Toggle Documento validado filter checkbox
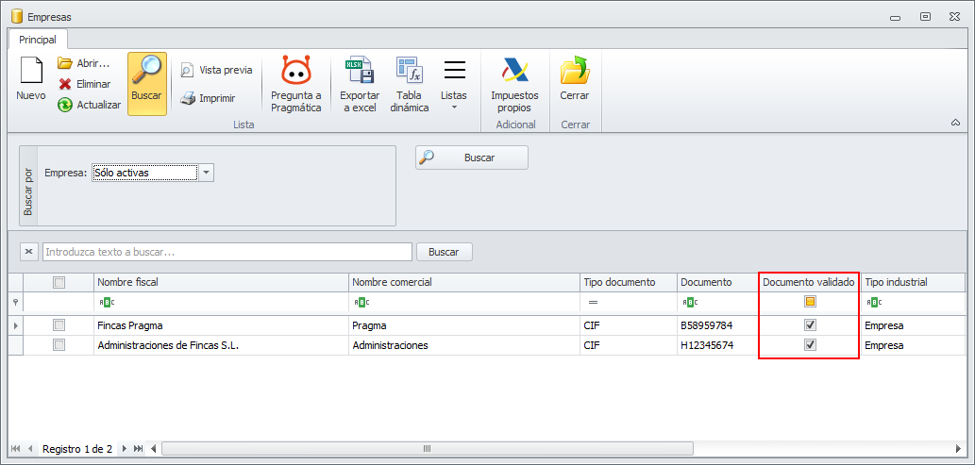The image size is (975, 465). tap(810, 302)
